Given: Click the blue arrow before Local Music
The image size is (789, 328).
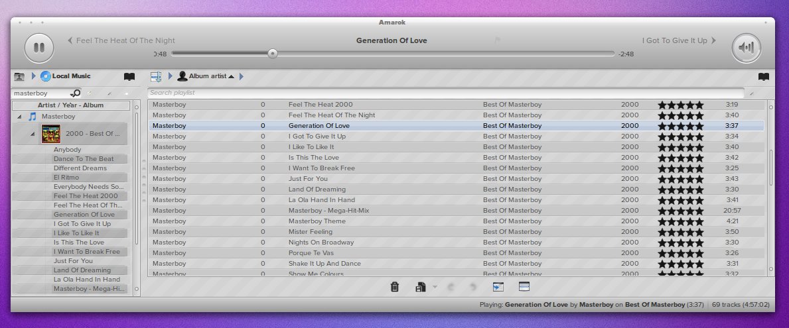Looking at the screenshot, I should (x=34, y=76).
